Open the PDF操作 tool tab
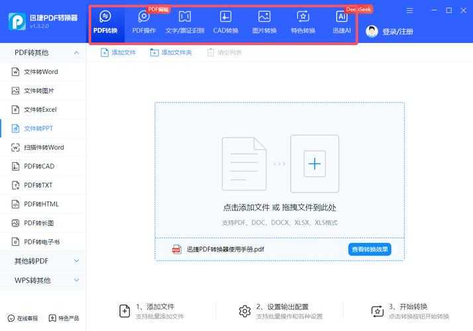Image resolution: width=473 pixels, height=331 pixels. 144,23
